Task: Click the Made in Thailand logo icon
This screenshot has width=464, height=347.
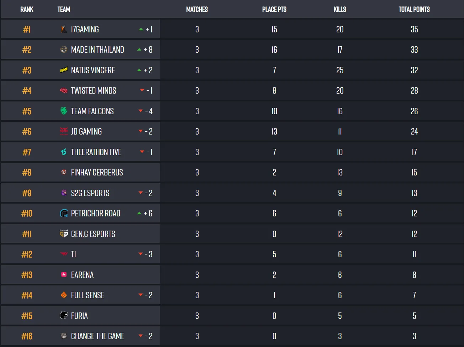Action: 64,50
